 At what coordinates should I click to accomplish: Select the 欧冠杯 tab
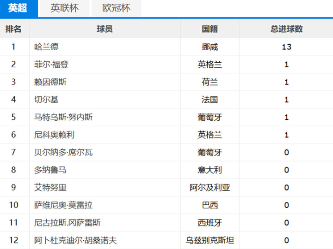click(x=117, y=8)
